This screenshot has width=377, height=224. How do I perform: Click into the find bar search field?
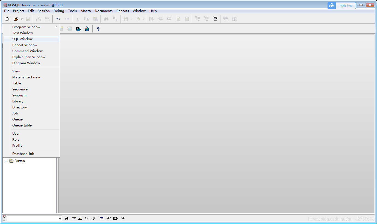tap(32, 219)
